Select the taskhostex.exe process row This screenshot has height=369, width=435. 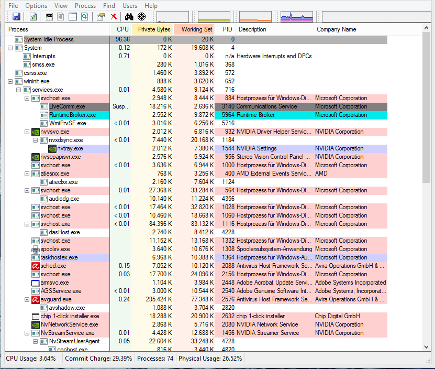196,257
